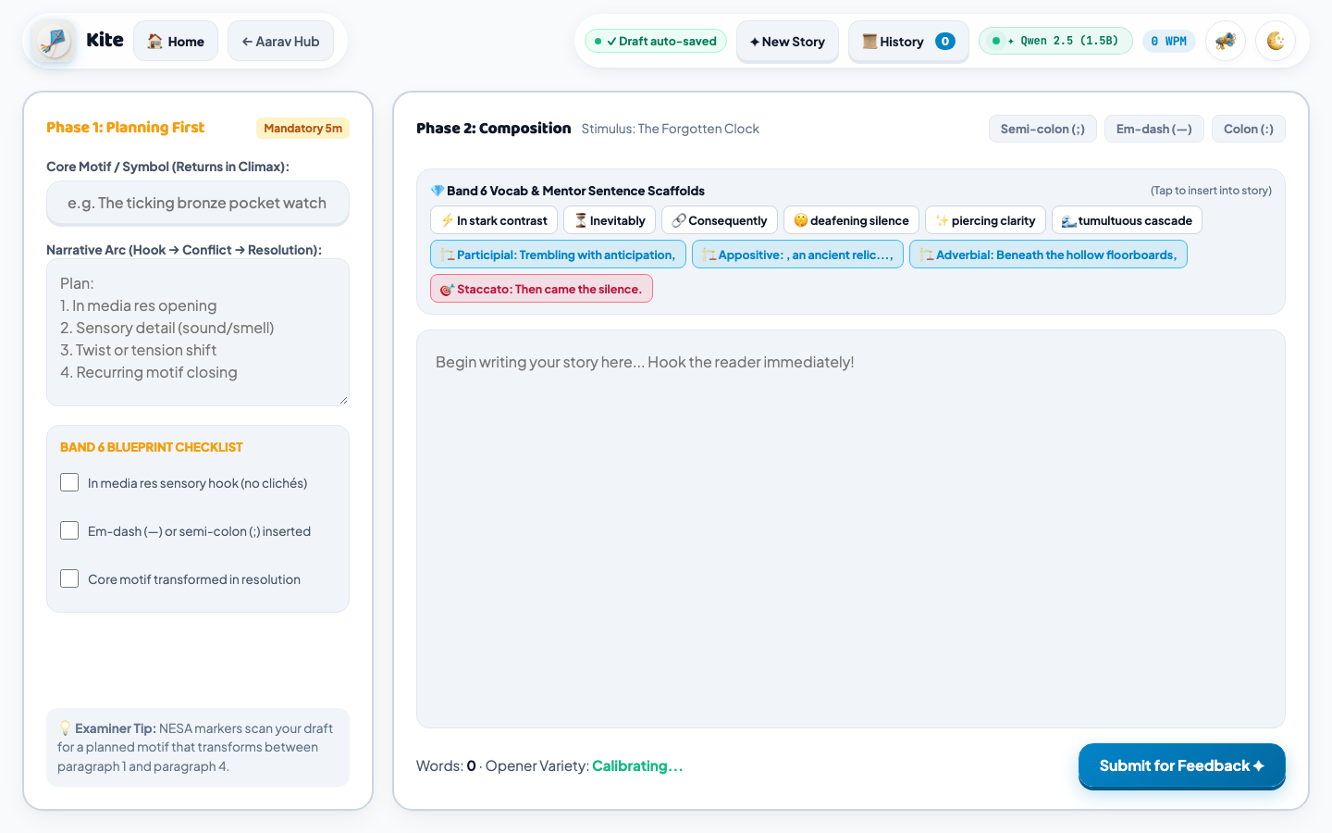The image size is (1332, 833).
Task: Click the Draft auto-saved status badge
Action: point(656,42)
